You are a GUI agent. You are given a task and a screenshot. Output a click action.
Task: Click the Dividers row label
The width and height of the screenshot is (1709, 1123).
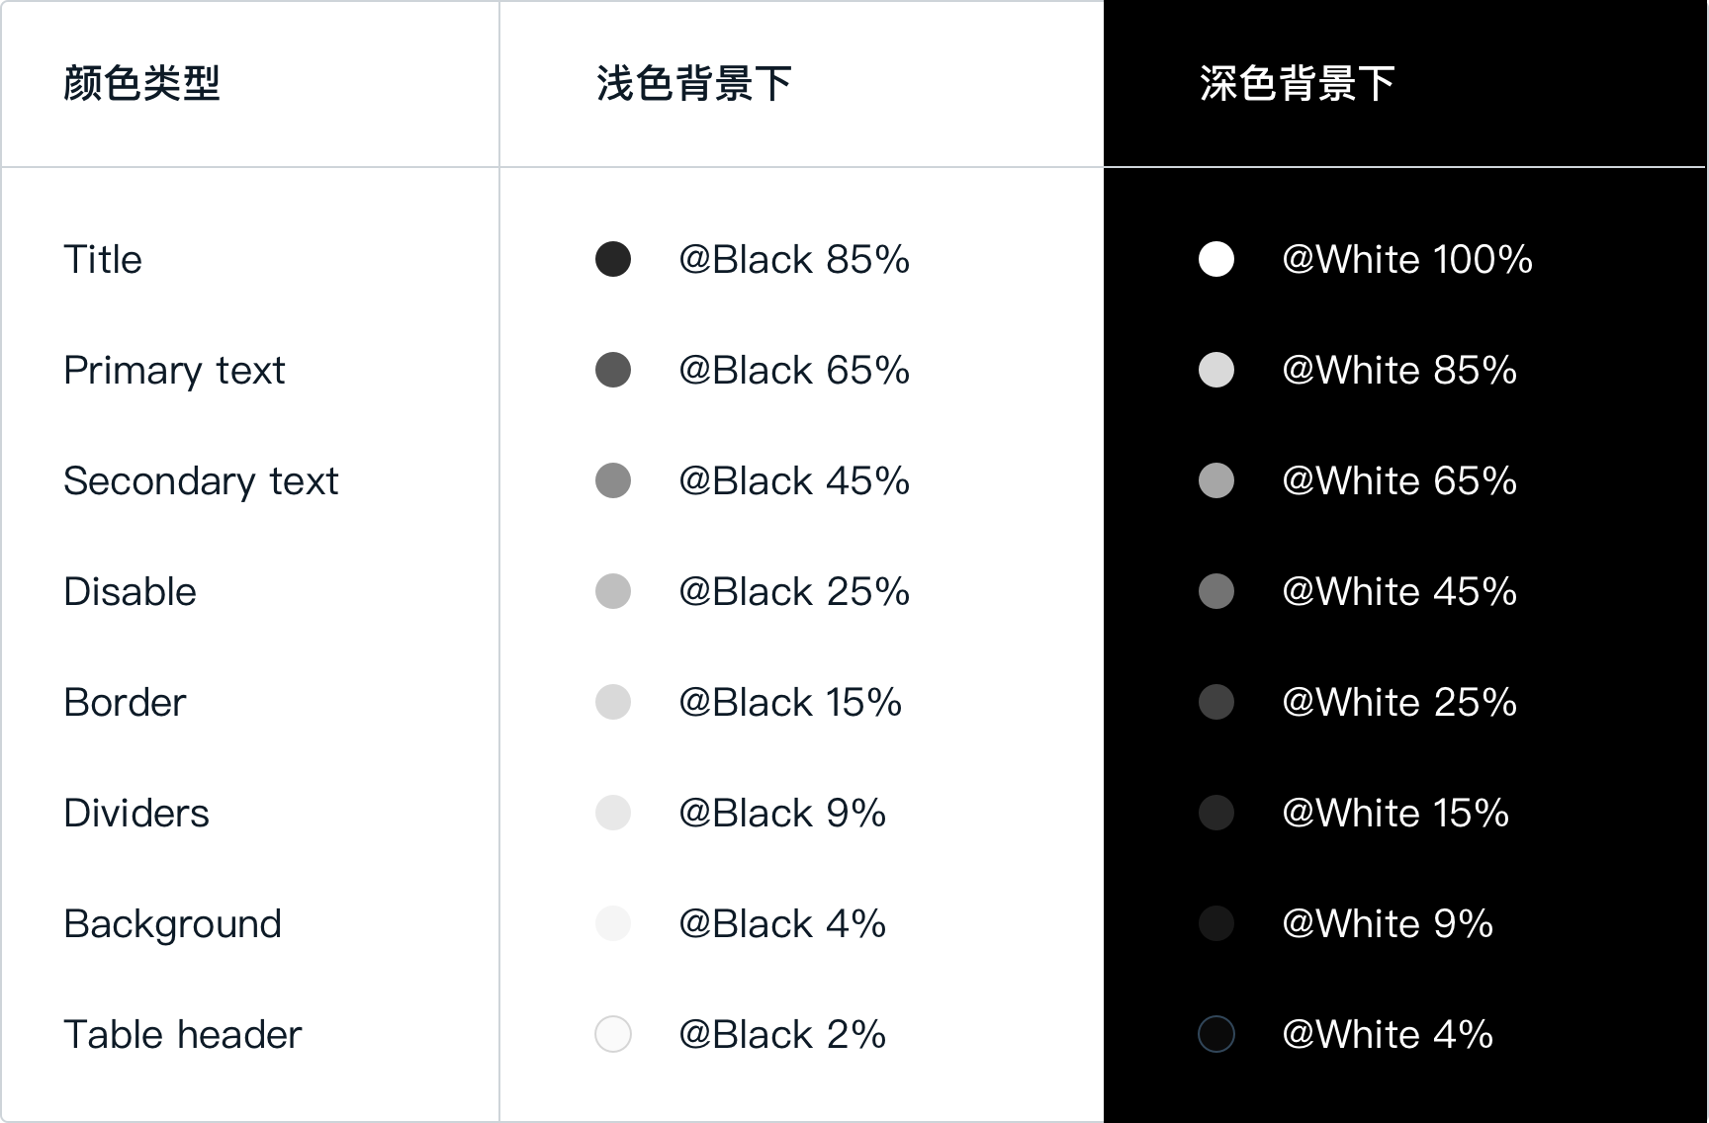click(136, 813)
